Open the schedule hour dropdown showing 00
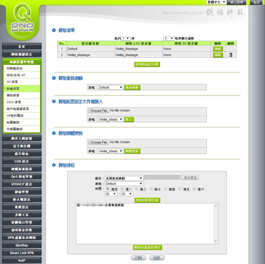The width and height of the screenshot is (265, 264). pyautogui.click(x=111, y=194)
